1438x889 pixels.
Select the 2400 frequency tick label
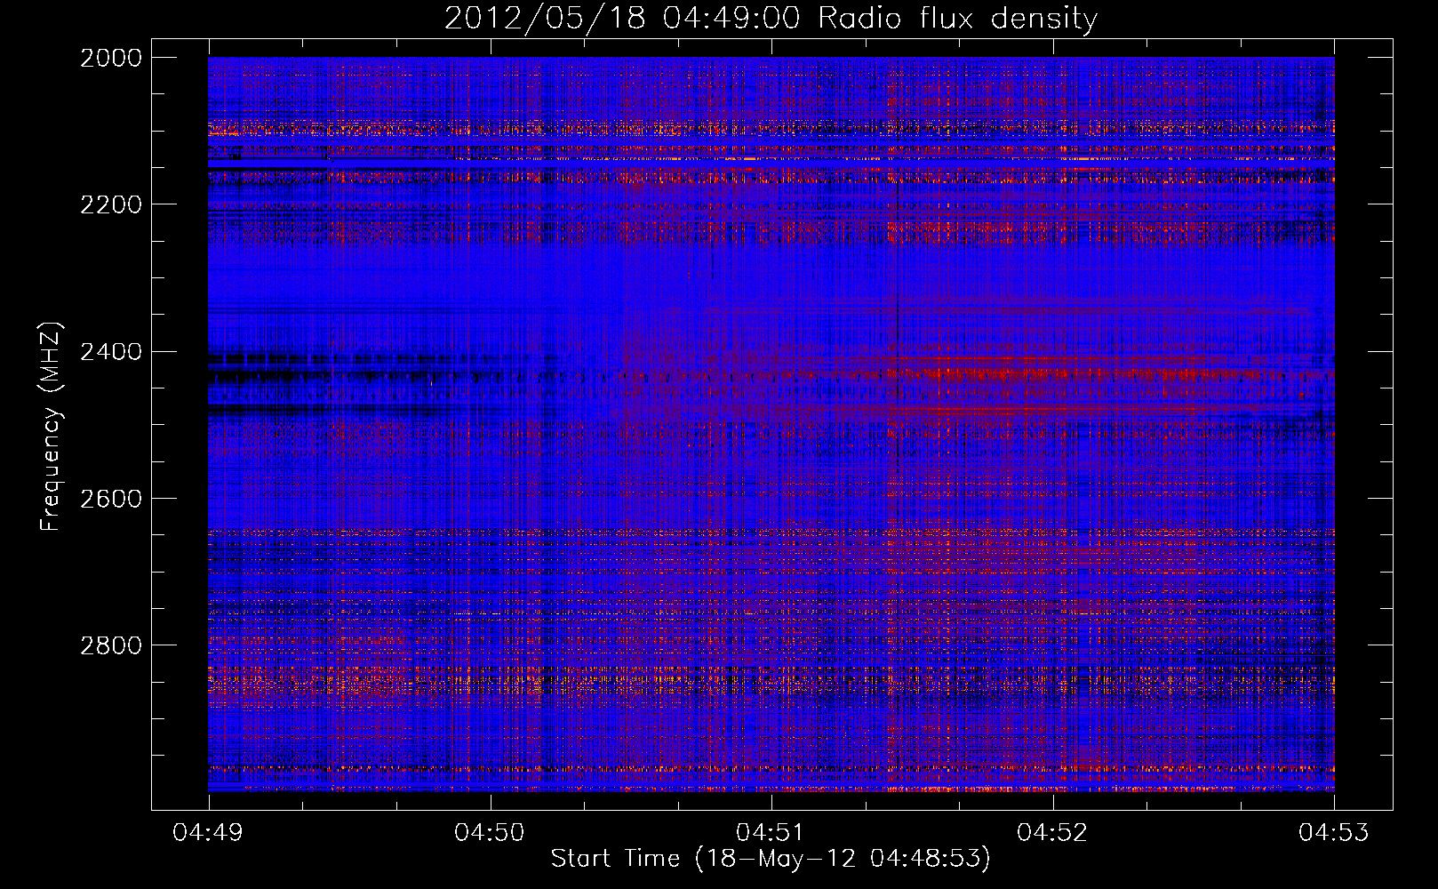[111, 352]
